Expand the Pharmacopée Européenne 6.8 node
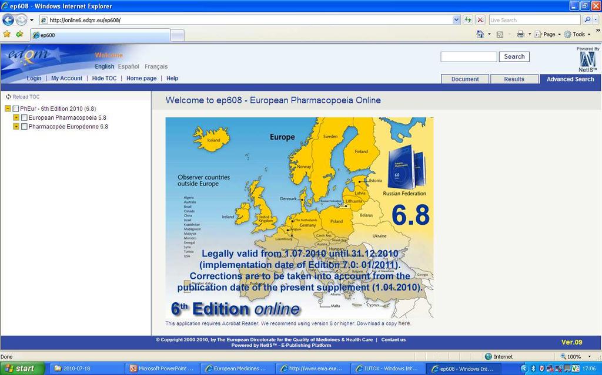 (x=16, y=126)
